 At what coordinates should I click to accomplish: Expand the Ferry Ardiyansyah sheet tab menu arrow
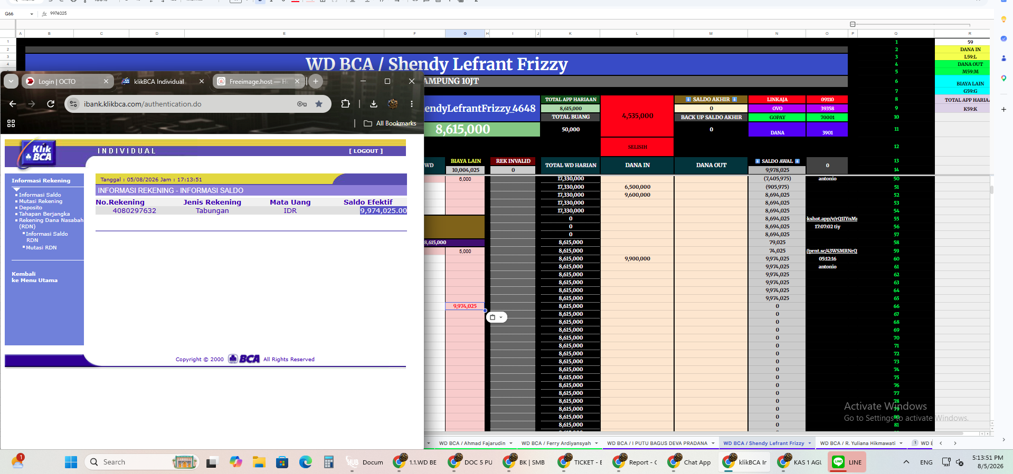(597, 443)
